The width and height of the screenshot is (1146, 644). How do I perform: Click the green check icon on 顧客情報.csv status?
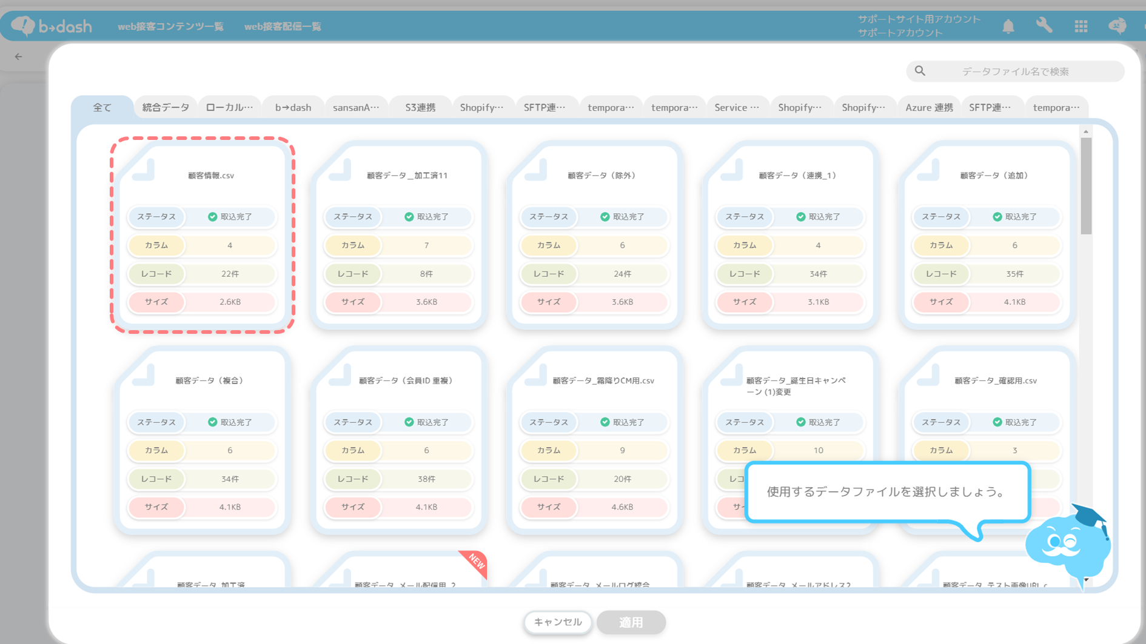[212, 216]
